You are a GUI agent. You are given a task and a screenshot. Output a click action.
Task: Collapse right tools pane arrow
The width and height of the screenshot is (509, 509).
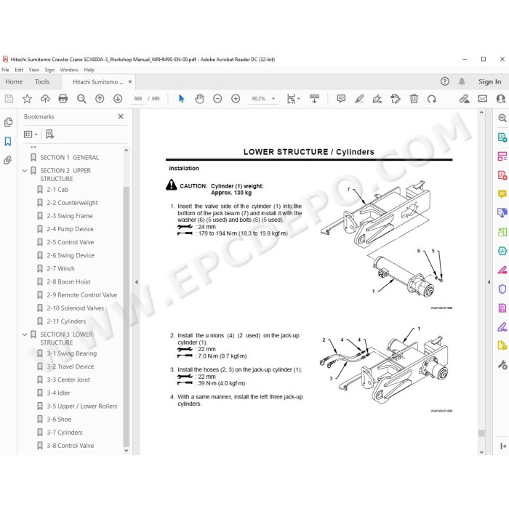coord(489,282)
